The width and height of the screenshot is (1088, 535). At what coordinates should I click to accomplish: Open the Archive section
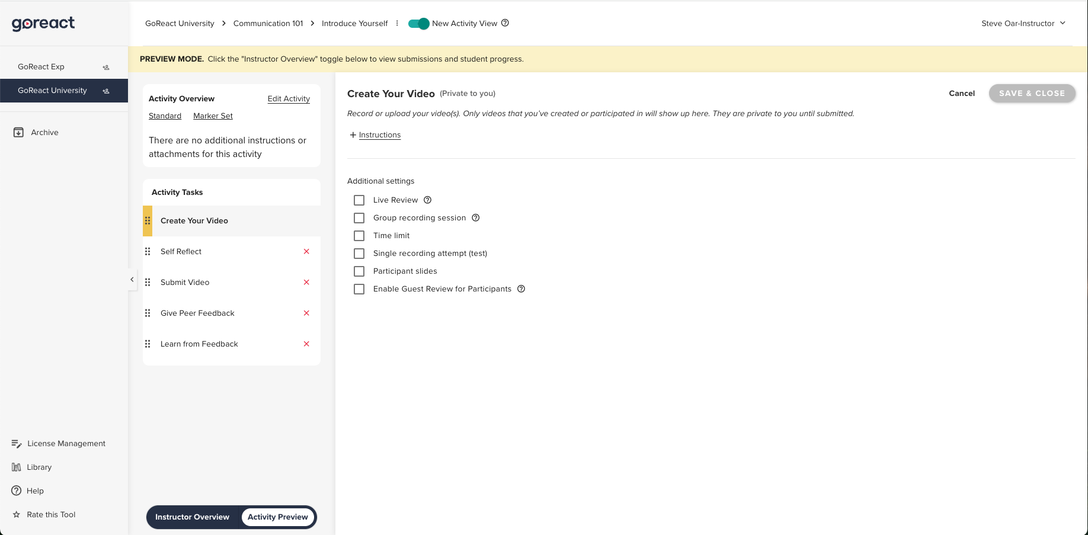pyautogui.click(x=44, y=132)
